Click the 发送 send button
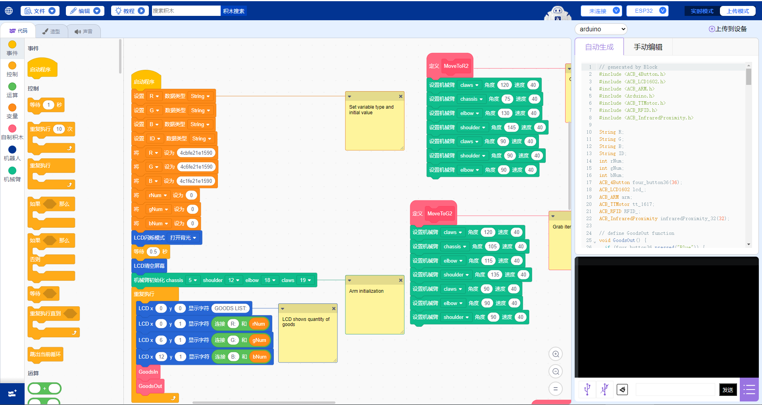The image size is (762, 405). tap(728, 390)
